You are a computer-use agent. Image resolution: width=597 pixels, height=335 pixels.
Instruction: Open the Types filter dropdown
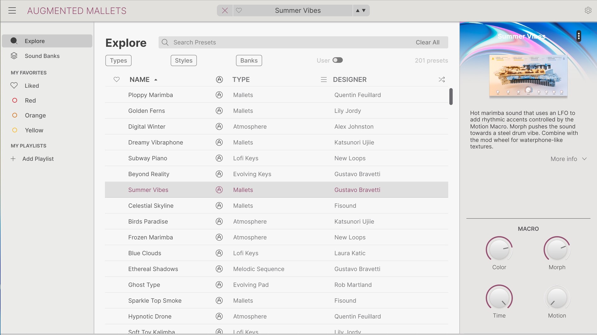pyautogui.click(x=118, y=60)
